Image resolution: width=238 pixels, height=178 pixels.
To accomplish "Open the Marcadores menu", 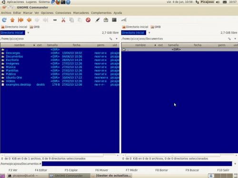I will click(81, 13).
